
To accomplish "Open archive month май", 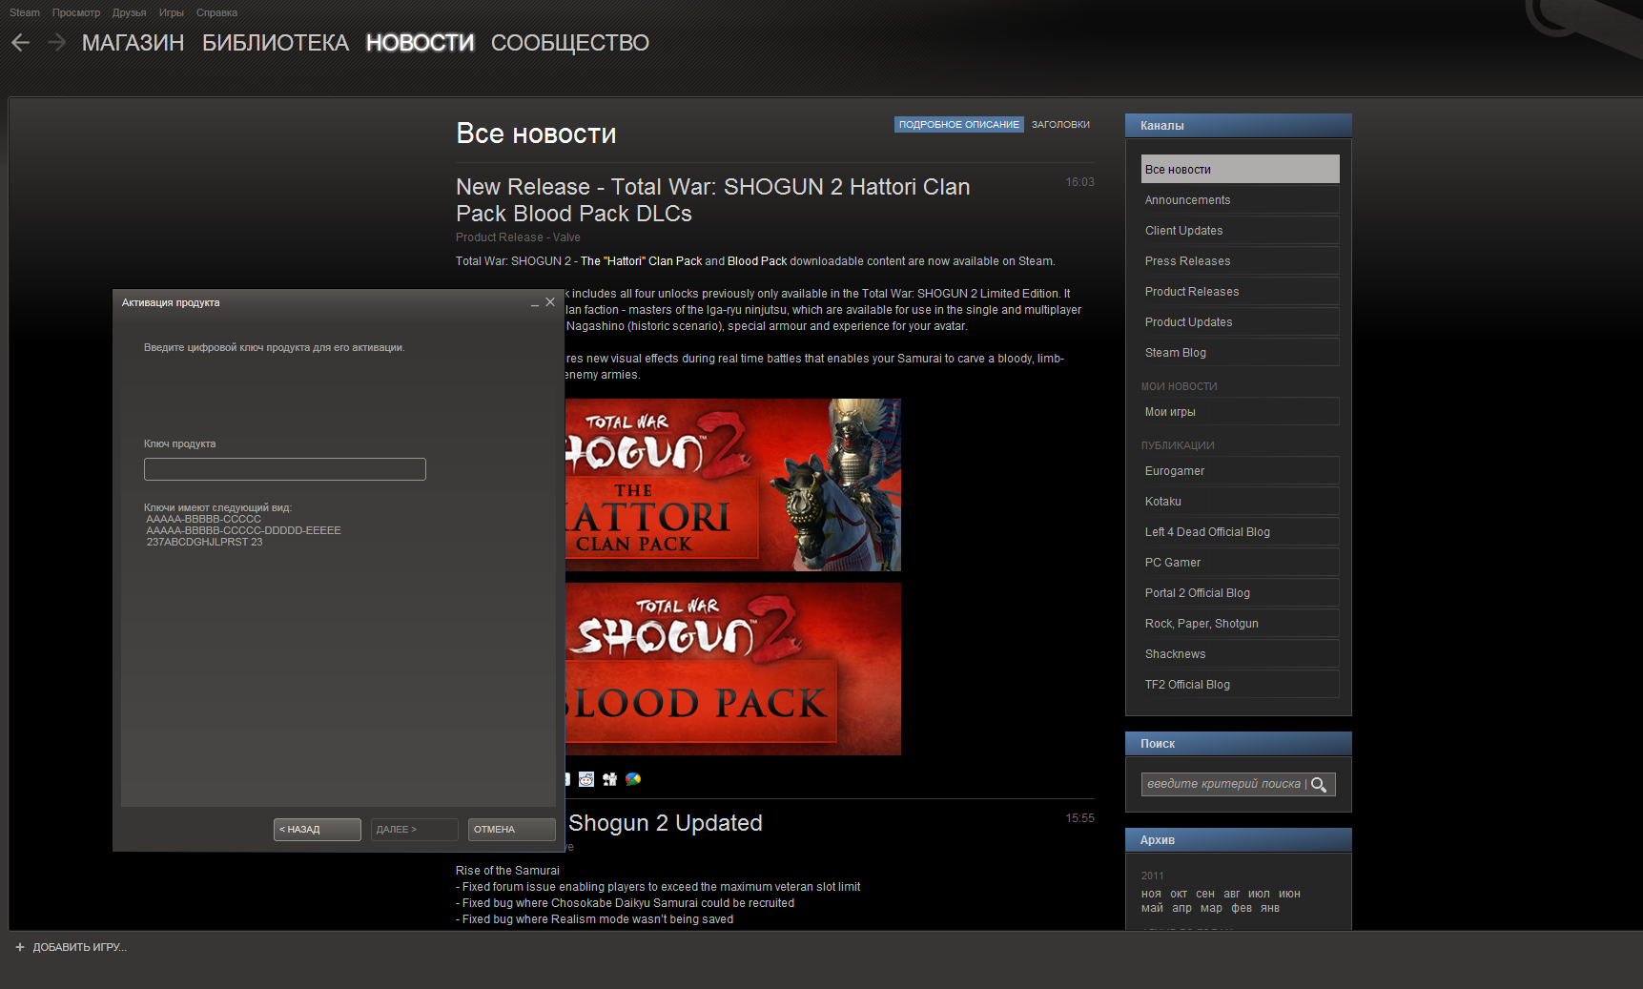I will 1152,909.
